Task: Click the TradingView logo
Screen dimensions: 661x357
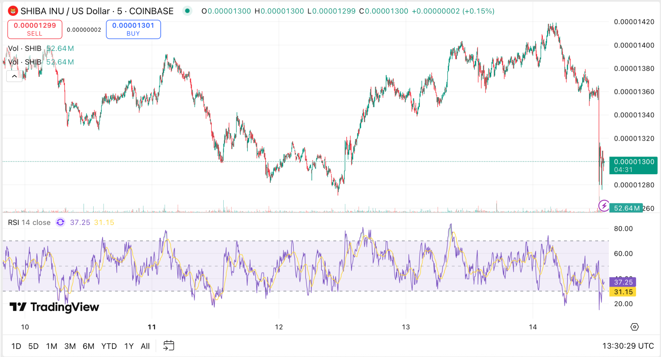Action: 54,307
